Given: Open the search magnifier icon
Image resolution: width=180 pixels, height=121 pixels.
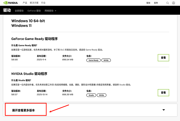Looking at the screenshot, I should point(167,3).
